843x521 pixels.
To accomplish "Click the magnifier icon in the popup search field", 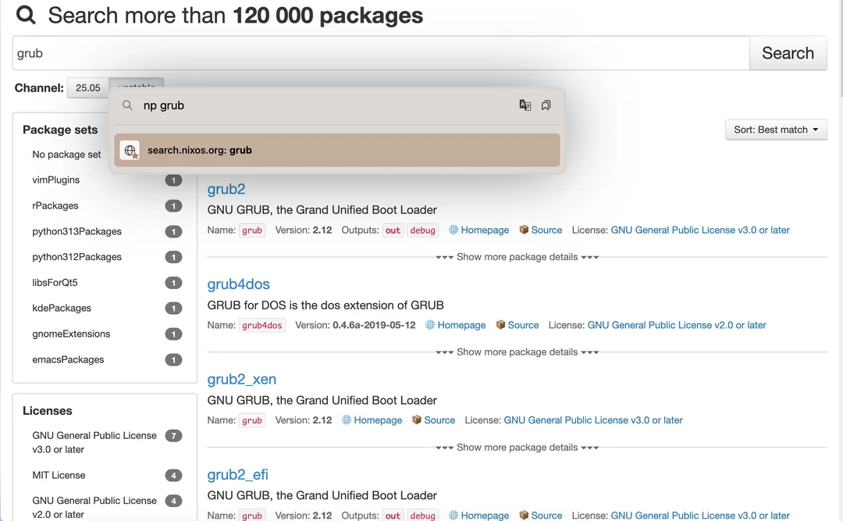I will (x=127, y=105).
